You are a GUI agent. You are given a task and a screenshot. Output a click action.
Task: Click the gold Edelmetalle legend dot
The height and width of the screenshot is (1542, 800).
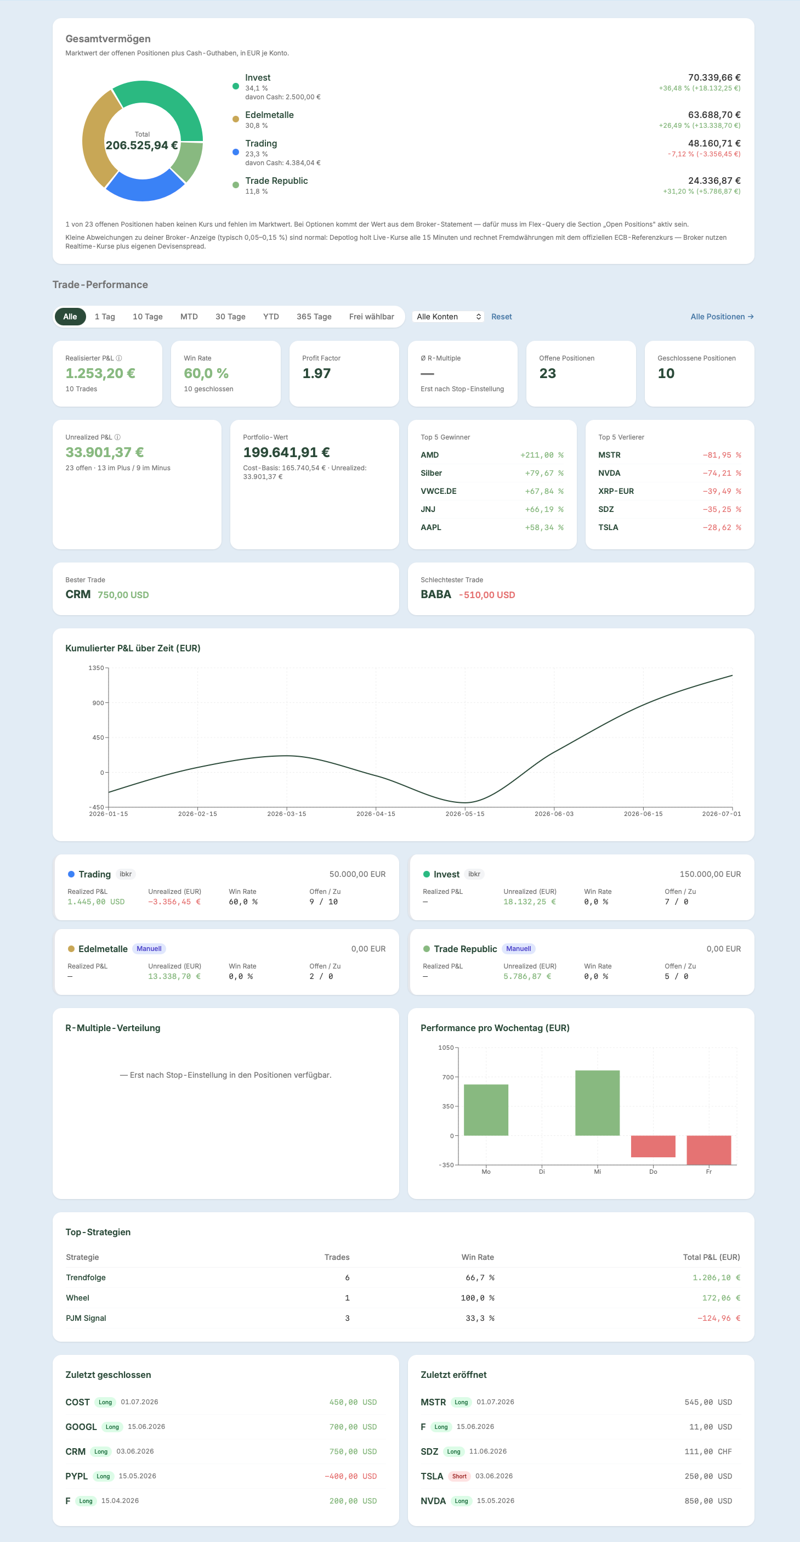pyautogui.click(x=236, y=119)
